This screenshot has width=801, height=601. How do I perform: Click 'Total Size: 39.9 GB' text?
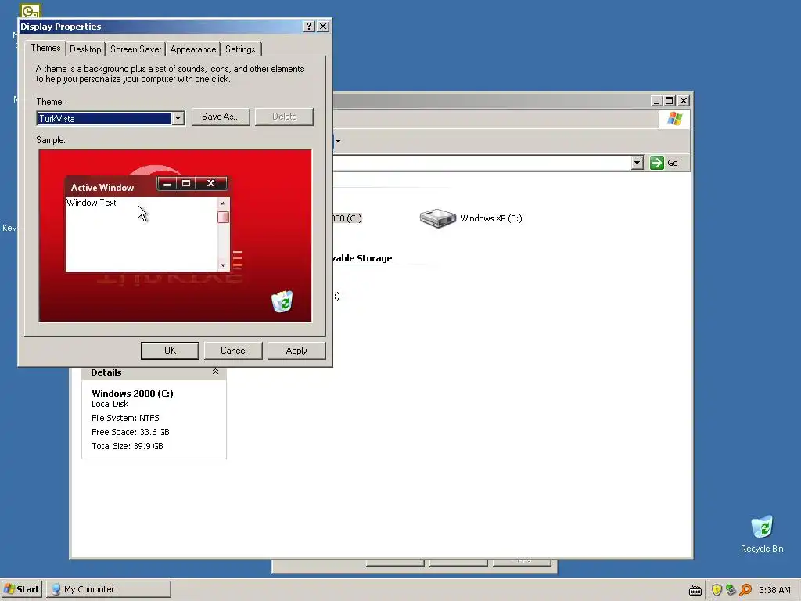pos(128,446)
